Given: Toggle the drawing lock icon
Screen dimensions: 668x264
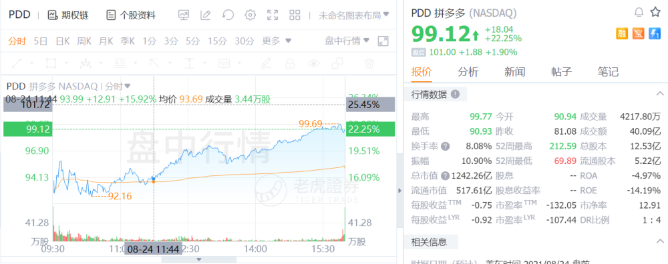Looking at the screenshot, I should [290, 64].
